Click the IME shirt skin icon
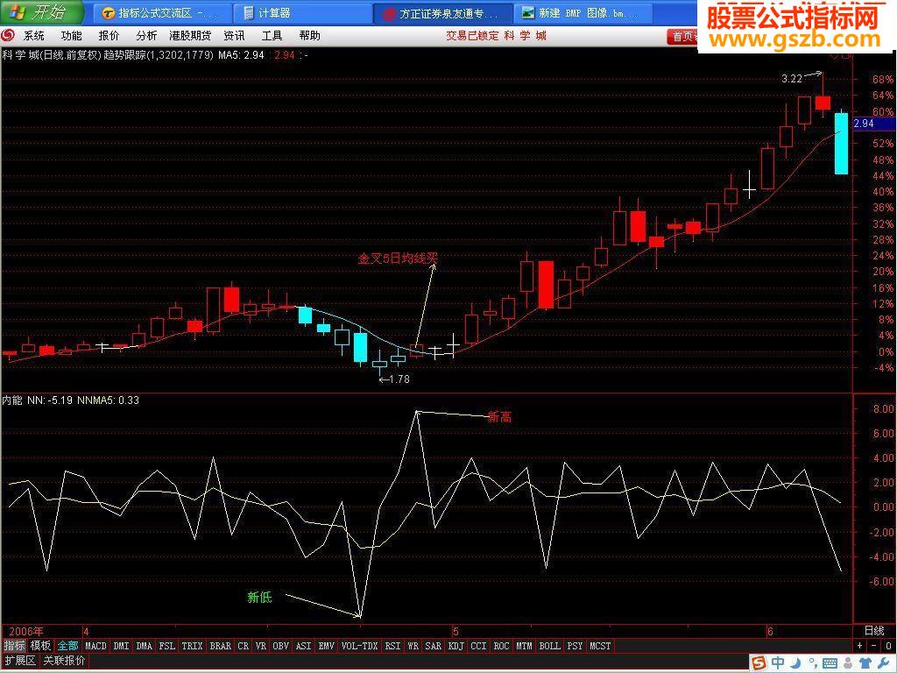 click(864, 662)
